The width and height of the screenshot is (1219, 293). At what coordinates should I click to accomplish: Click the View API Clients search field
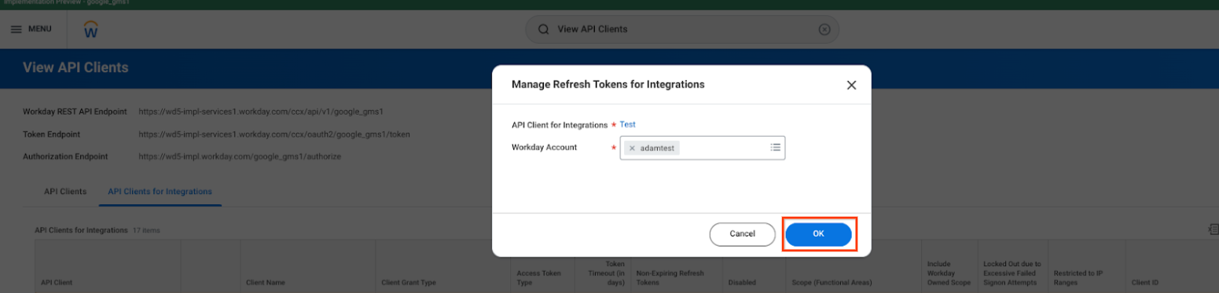[x=682, y=29]
